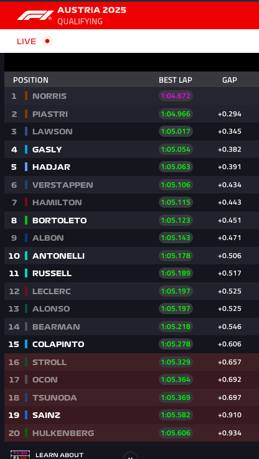Click Gasly's blue team color bar

pos(26,149)
